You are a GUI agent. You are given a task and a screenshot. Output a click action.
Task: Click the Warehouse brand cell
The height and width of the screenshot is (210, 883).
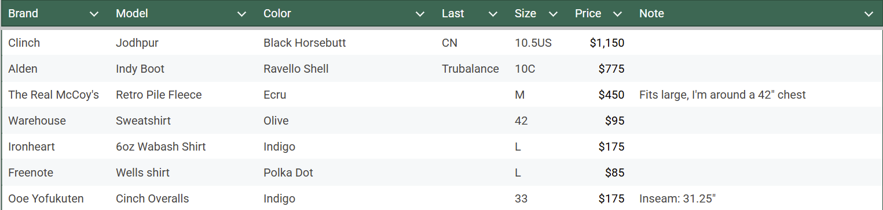37,121
